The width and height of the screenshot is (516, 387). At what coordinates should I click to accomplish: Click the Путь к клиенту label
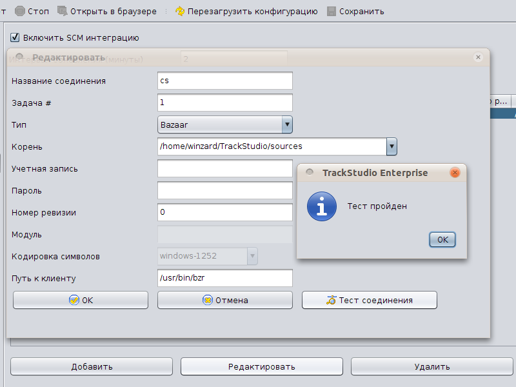click(x=44, y=279)
